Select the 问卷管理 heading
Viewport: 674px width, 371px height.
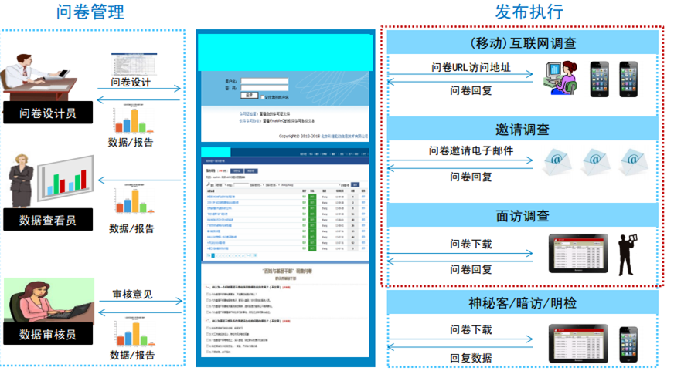tap(90, 12)
